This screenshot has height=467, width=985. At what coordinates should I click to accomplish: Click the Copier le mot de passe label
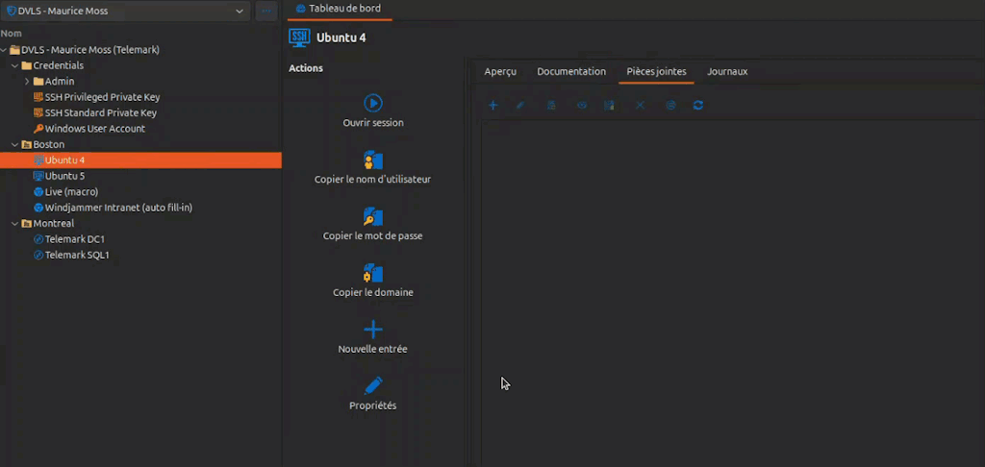(372, 236)
